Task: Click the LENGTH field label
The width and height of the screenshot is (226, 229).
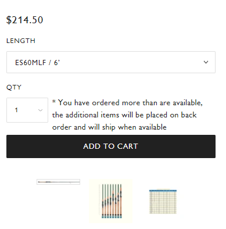Action: [21, 41]
